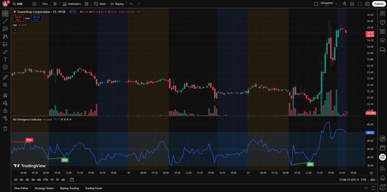Start bar Replay mode

(x=117, y=4)
